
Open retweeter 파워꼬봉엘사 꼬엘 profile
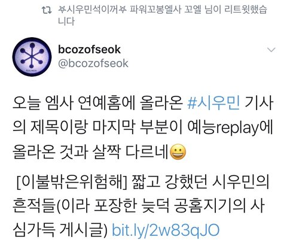click(166, 10)
